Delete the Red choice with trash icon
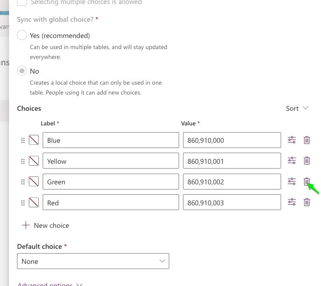321x286 pixels. pos(306,202)
